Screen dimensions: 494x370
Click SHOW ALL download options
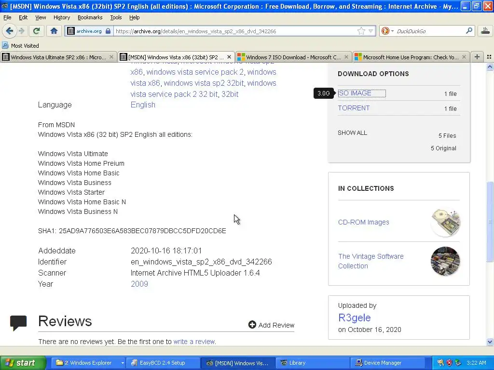(x=352, y=133)
